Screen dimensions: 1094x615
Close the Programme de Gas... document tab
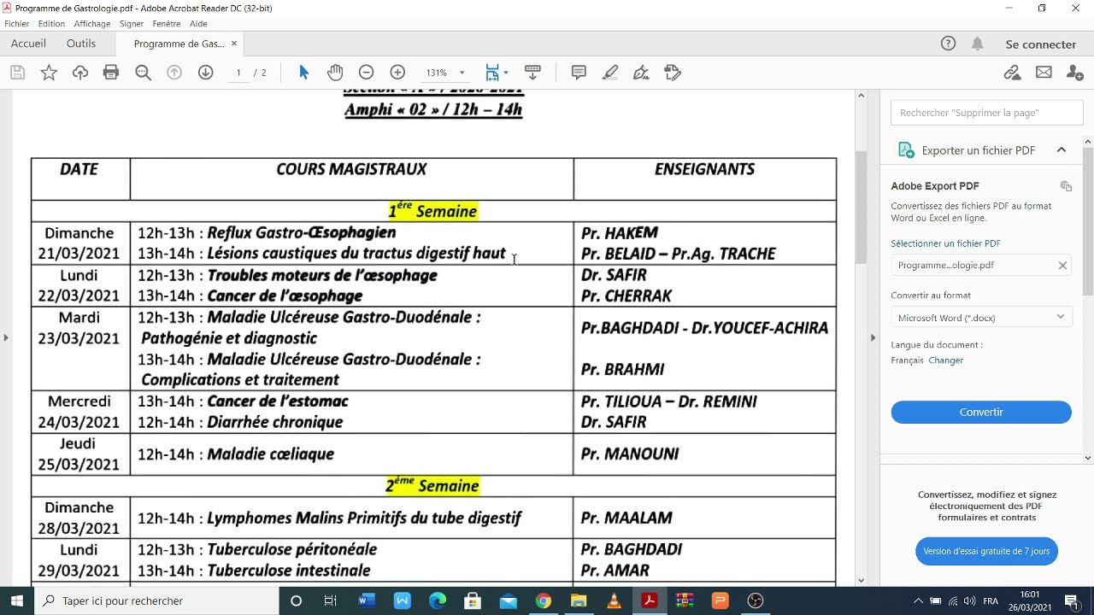coord(233,44)
